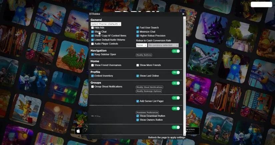Screen dimensions: 275x145
Task: Click the settings panel vertical scrollbar
Action: (185, 73)
